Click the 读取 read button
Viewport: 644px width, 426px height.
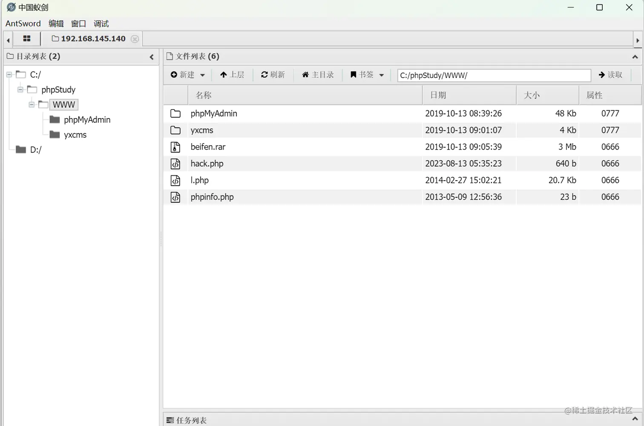coord(610,75)
